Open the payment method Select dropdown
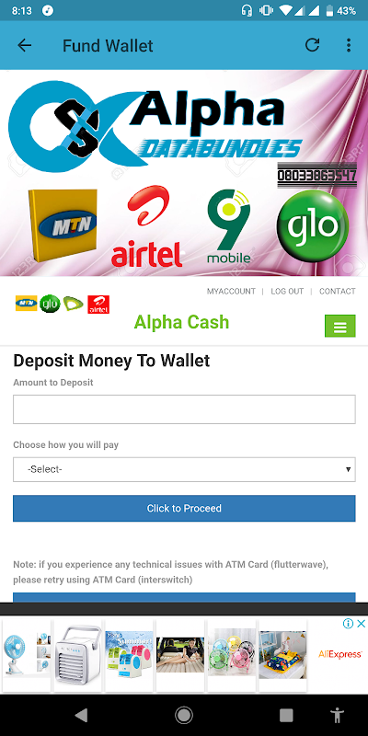368x736 pixels. 184,469
